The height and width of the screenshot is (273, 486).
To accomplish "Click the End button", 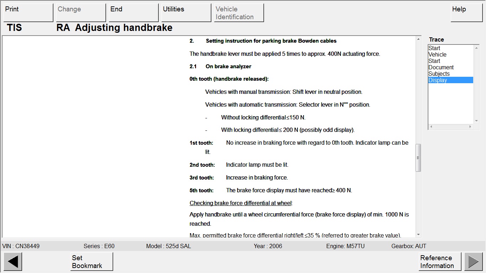I will pos(134,13).
